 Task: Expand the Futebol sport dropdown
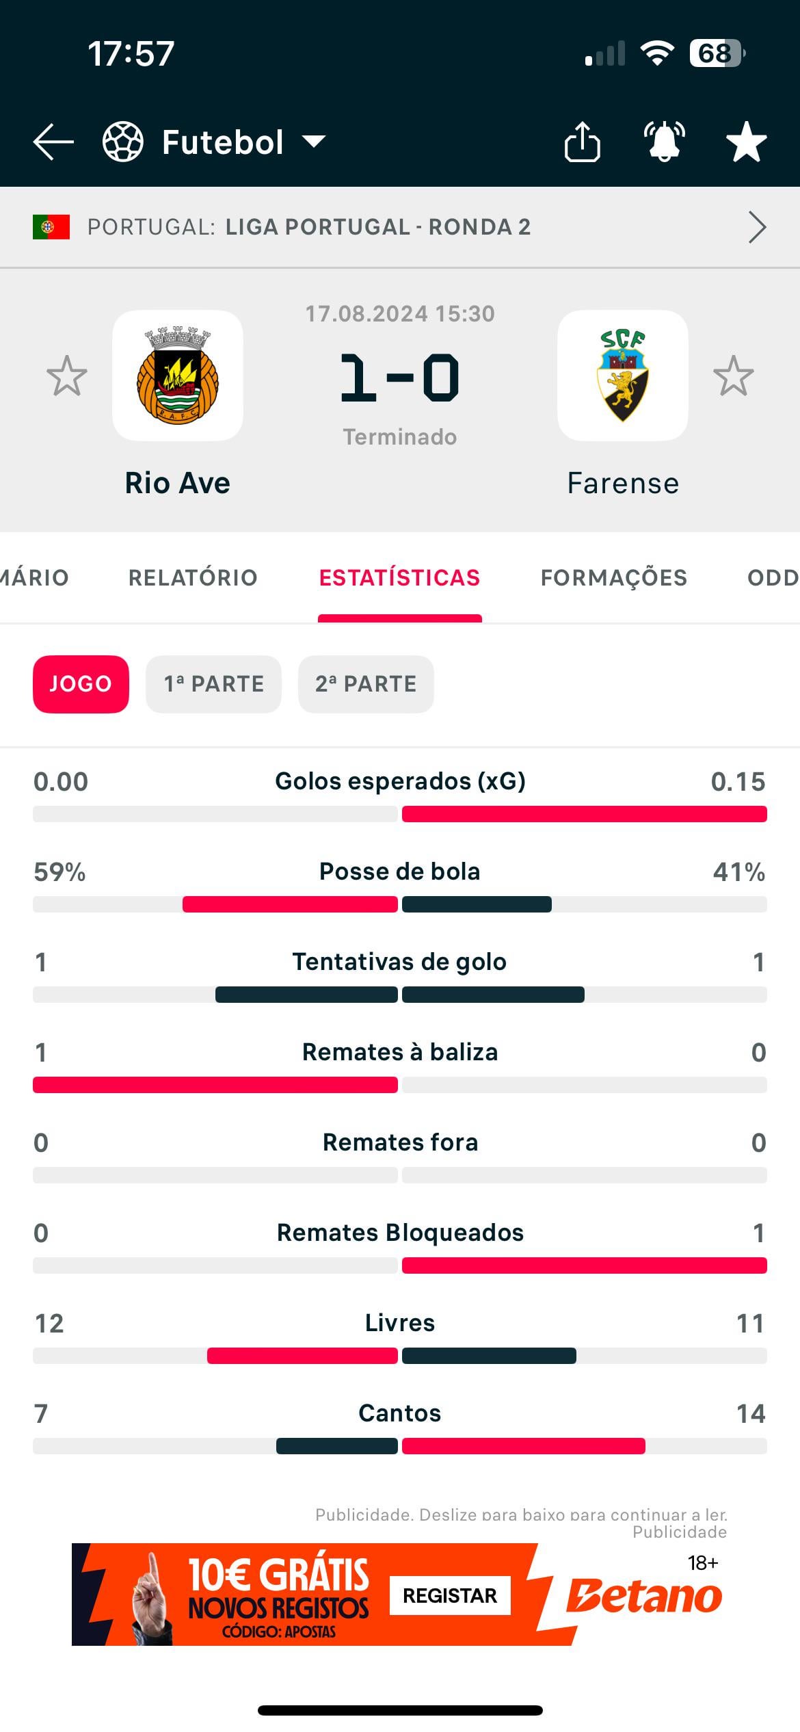pyautogui.click(x=314, y=142)
